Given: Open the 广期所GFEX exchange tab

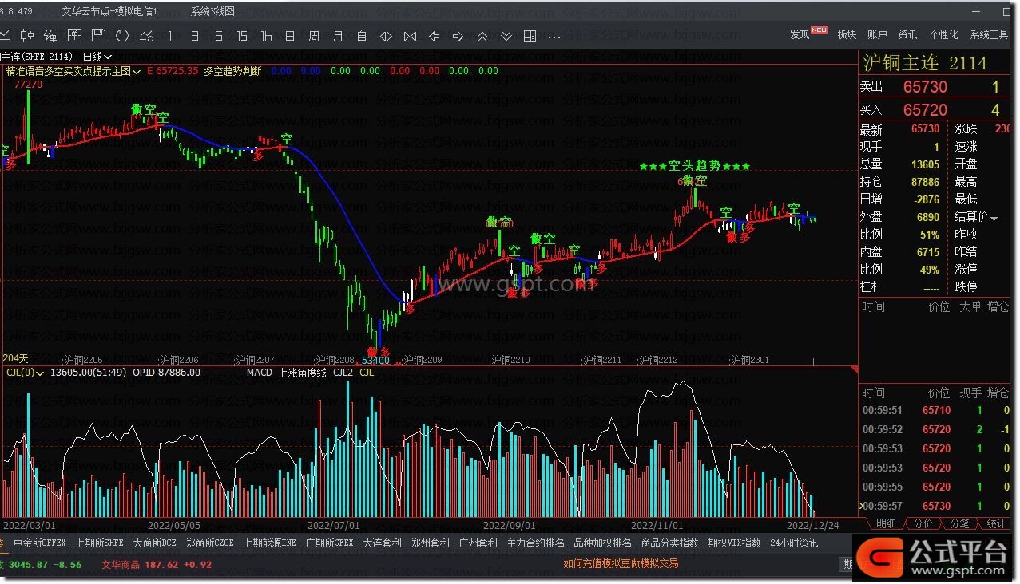Looking at the screenshot, I should coord(329,543).
